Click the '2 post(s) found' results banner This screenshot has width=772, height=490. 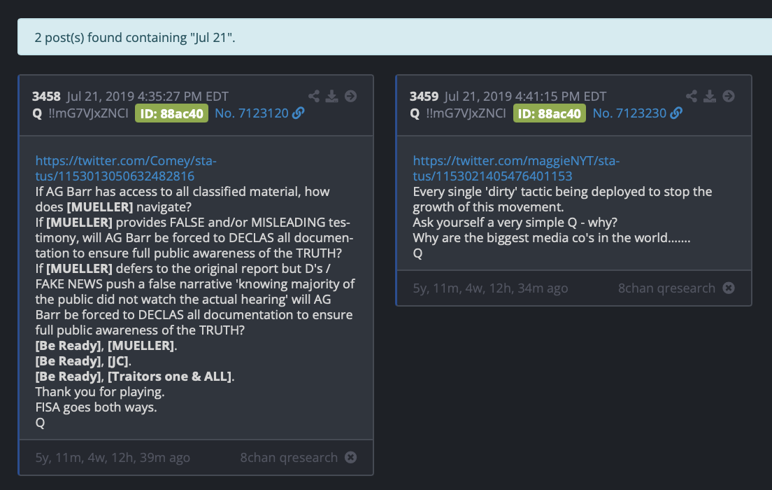(394, 37)
